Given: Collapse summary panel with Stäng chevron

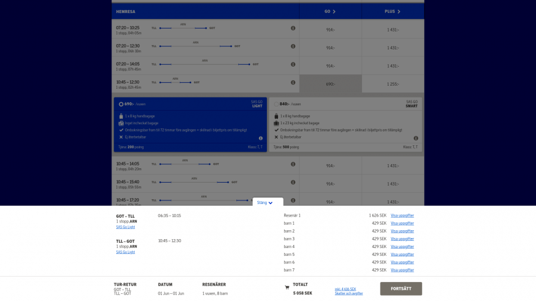Looking at the screenshot, I should (265, 203).
